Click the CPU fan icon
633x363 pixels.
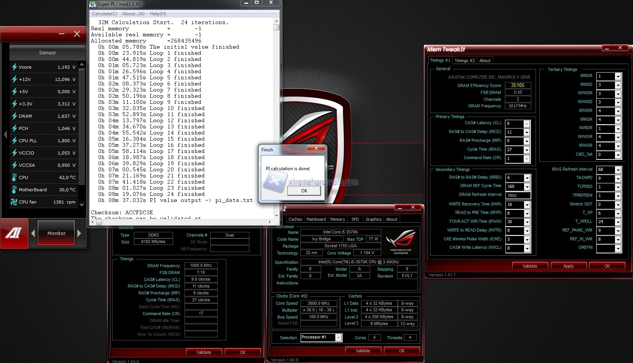pyautogui.click(x=14, y=202)
